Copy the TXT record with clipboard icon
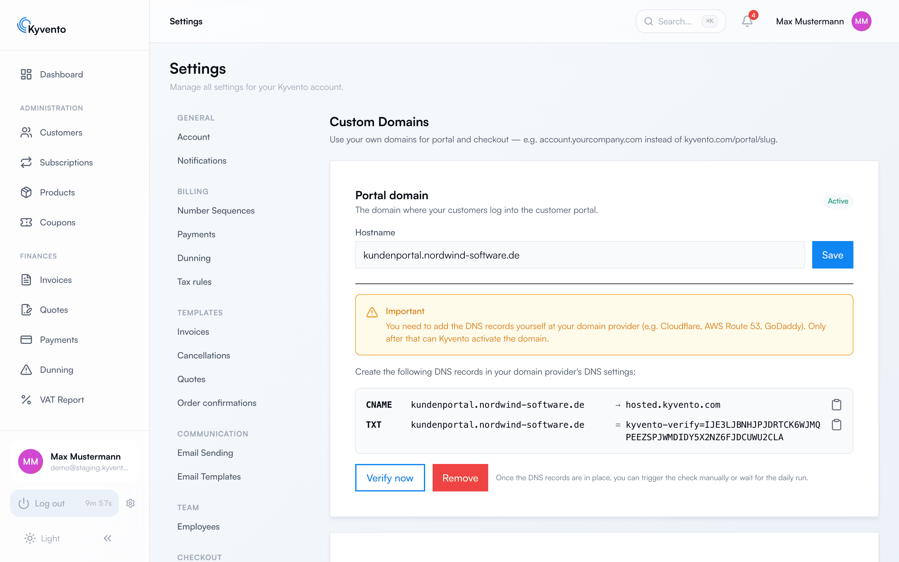This screenshot has width=899, height=562. (836, 425)
